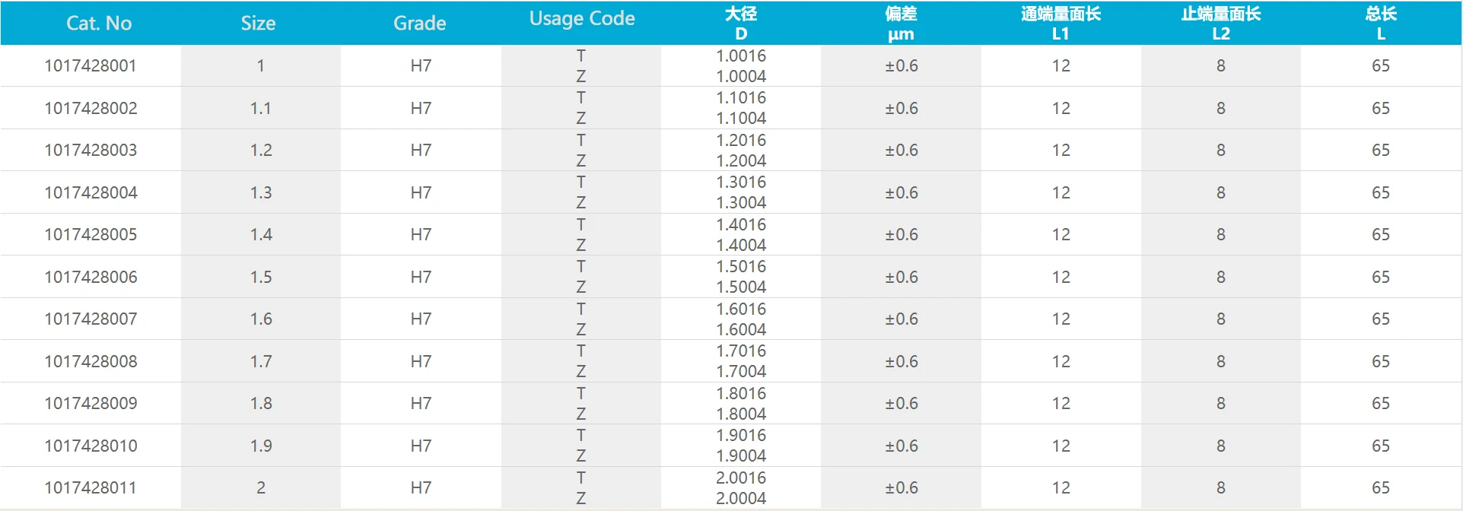Click the 通端量面长 L1 column header
The height and width of the screenshot is (511, 1463).
point(1061,24)
